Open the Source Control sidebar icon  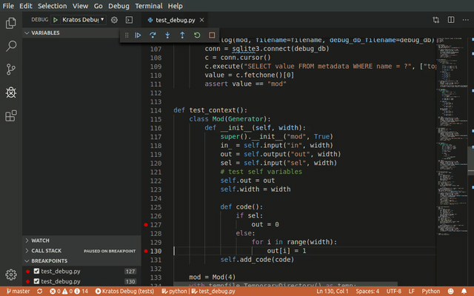pyautogui.click(x=11, y=70)
